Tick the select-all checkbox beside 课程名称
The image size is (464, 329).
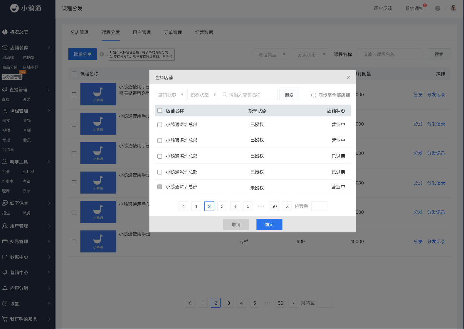pos(74,74)
